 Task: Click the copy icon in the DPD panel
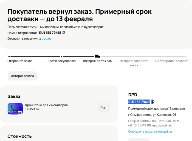click(153, 102)
